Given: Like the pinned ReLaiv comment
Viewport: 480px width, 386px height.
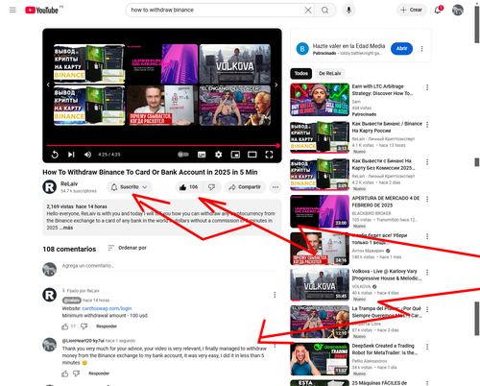Looking at the screenshot, I should click(x=65, y=326).
